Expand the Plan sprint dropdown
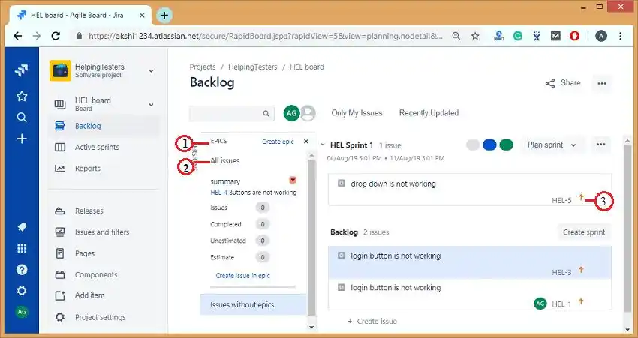Viewport: 638px width, 338px height. (x=552, y=145)
